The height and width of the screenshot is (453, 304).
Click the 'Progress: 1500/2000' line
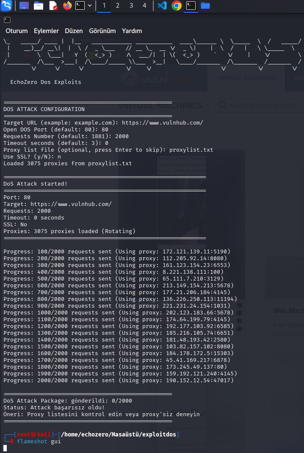click(119, 346)
